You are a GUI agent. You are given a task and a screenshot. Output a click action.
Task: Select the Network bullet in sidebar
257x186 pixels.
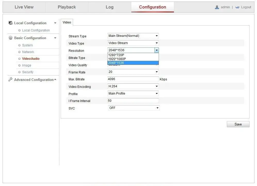tap(19, 52)
